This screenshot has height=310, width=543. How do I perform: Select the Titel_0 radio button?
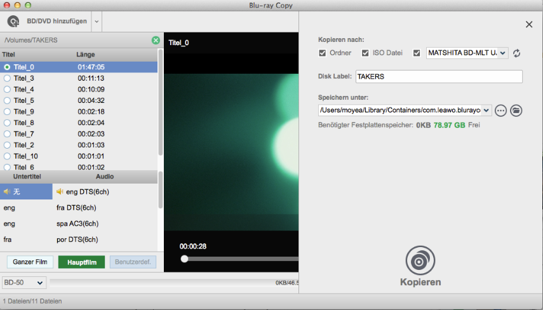click(x=7, y=67)
